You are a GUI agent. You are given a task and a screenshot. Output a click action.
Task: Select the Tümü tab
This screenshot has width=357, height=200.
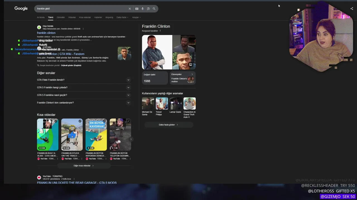point(50,17)
